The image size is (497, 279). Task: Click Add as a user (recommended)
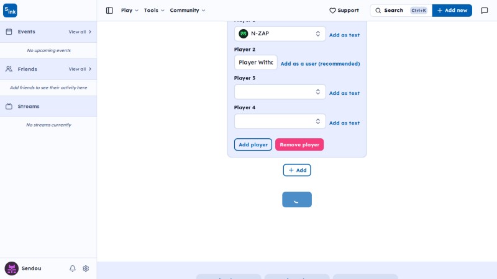[x=320, y=64]
